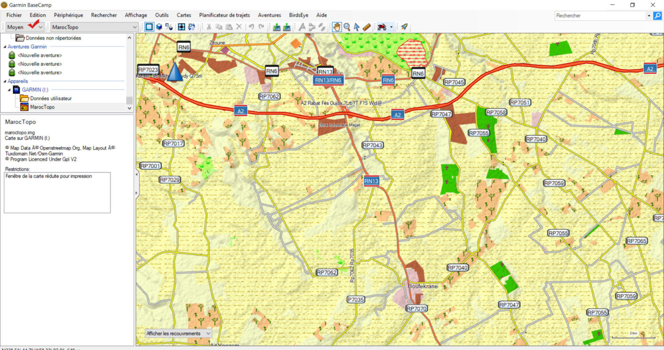Click the left green-arrow device transfer icon
Image resolution: width=664 pixels, height=350 pixels.
click(277, 27)
